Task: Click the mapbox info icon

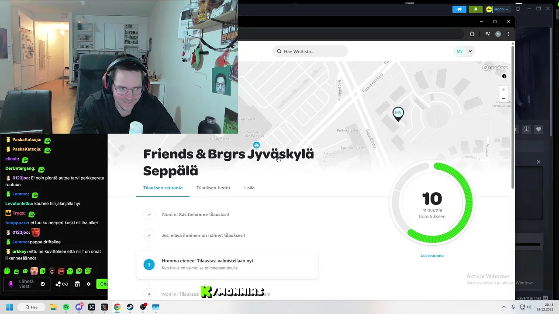Action: (504, 76)
